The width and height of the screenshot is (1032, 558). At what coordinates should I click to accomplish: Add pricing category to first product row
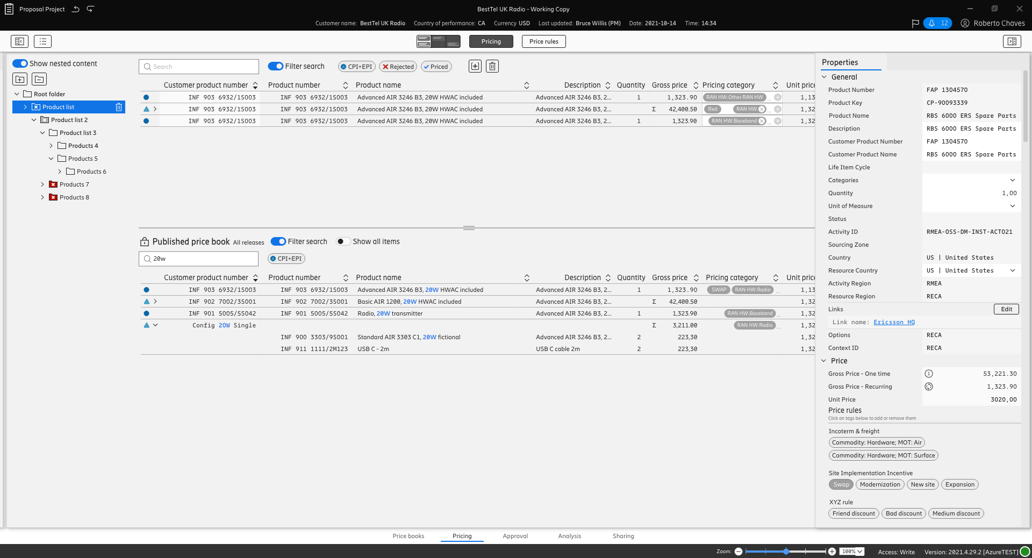coord(778,97)
